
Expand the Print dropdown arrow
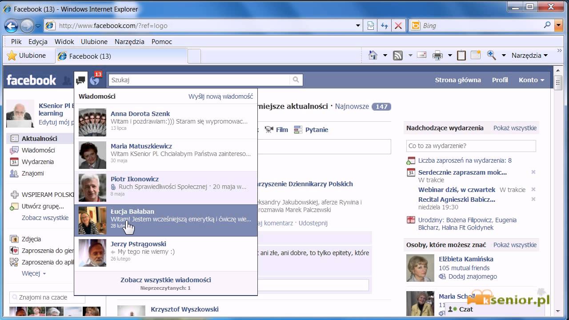point(450,56)
